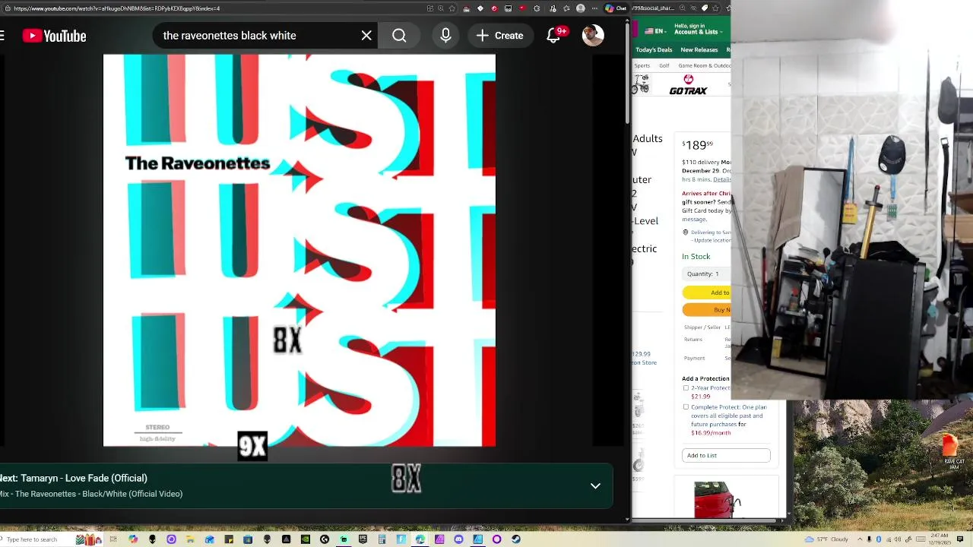This screenshot has width=973, height=547.
Task: Click the folding bike image beside GOTRAX
Action: pyautogui.click(x=641, y=84)
